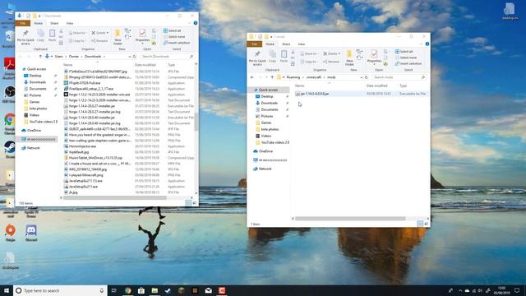Image resolution: width=526 pixels, height=296 pixels.
Task: Expand the address history dropdown in mods window
Action: (x=362, y=77)
